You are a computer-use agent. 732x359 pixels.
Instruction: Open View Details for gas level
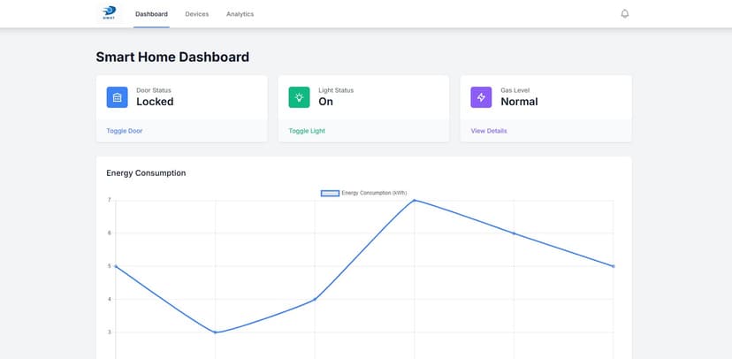click(x=489, y=131)
